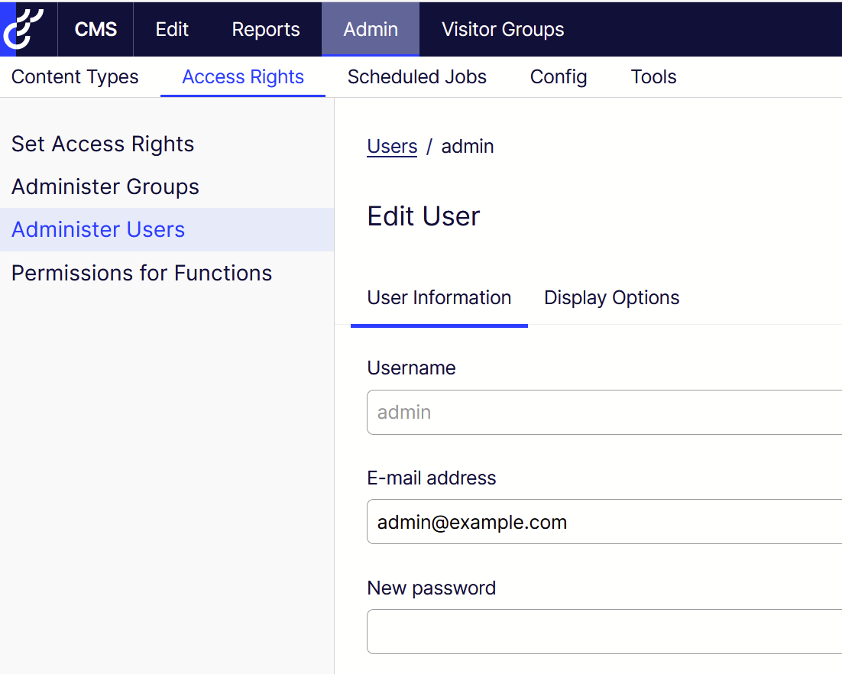Select Administer Users in sidebar
This screenshot has height=674, width=842.
[x=99, y=230]
